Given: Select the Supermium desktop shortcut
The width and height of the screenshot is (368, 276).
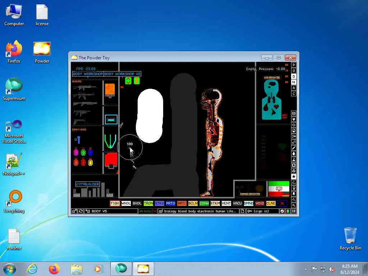Looking at the screenshot, I should pos(14,89).
